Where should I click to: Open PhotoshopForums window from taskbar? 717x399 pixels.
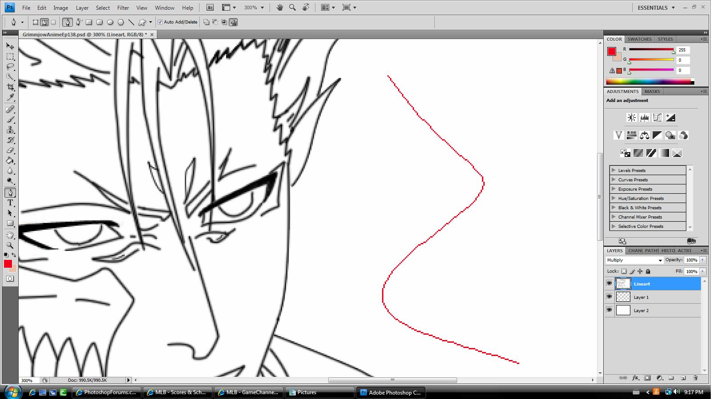[x=107, y=392]
